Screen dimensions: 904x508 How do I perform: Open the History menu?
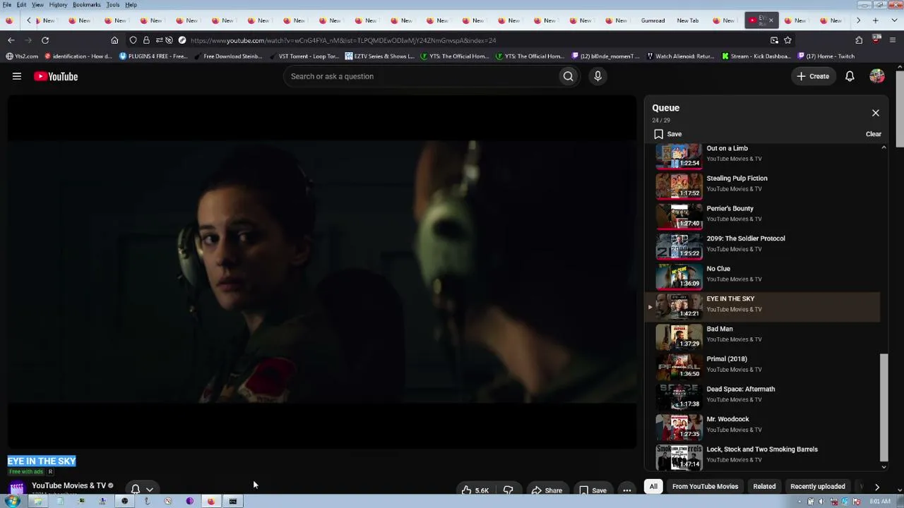[58, 5]
